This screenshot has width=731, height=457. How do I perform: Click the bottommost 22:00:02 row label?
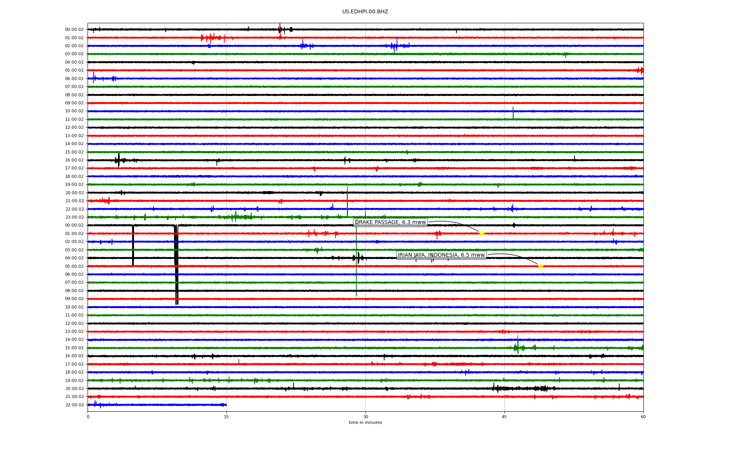click(x=75, y=405)
